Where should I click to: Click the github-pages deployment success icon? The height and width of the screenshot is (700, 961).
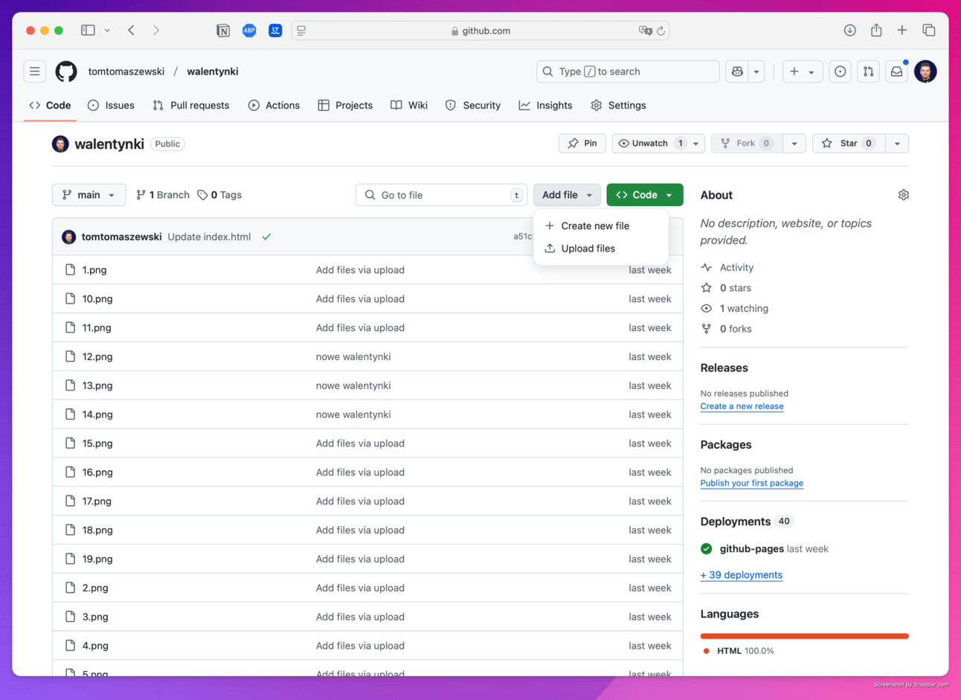pos(706,549)
